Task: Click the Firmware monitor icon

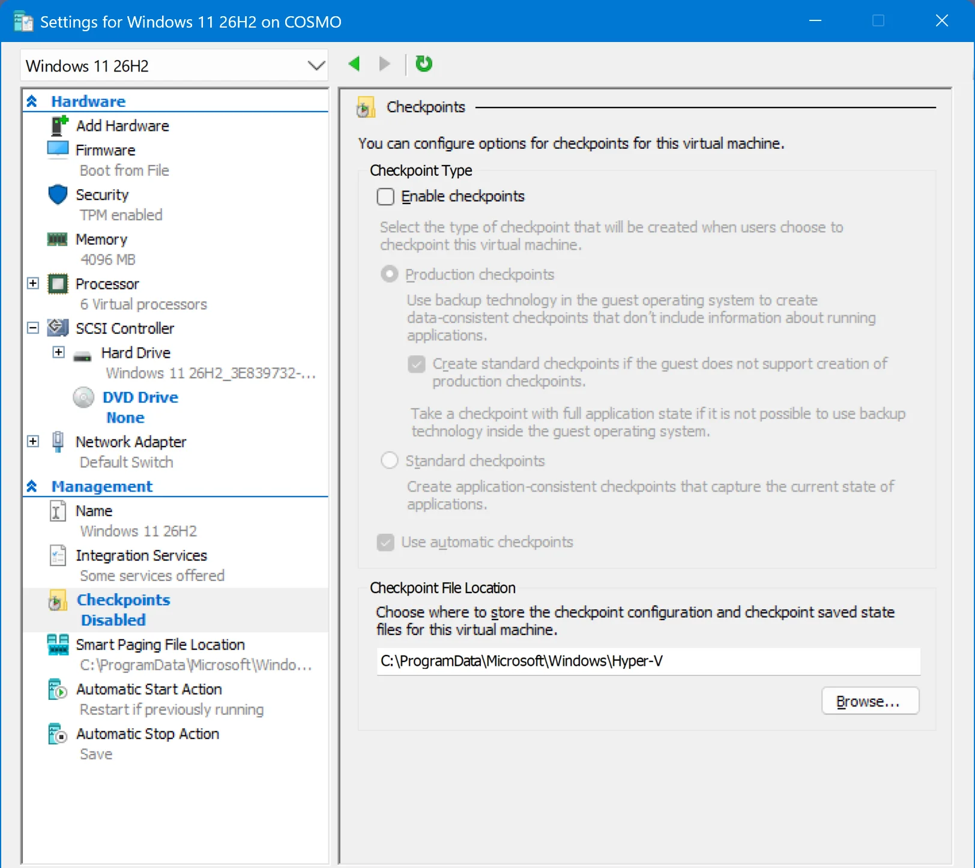Action: point(58,149)
